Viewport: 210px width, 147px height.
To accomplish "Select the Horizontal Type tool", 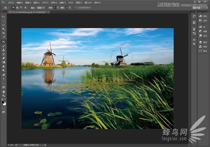I will [x=4, y=79].
